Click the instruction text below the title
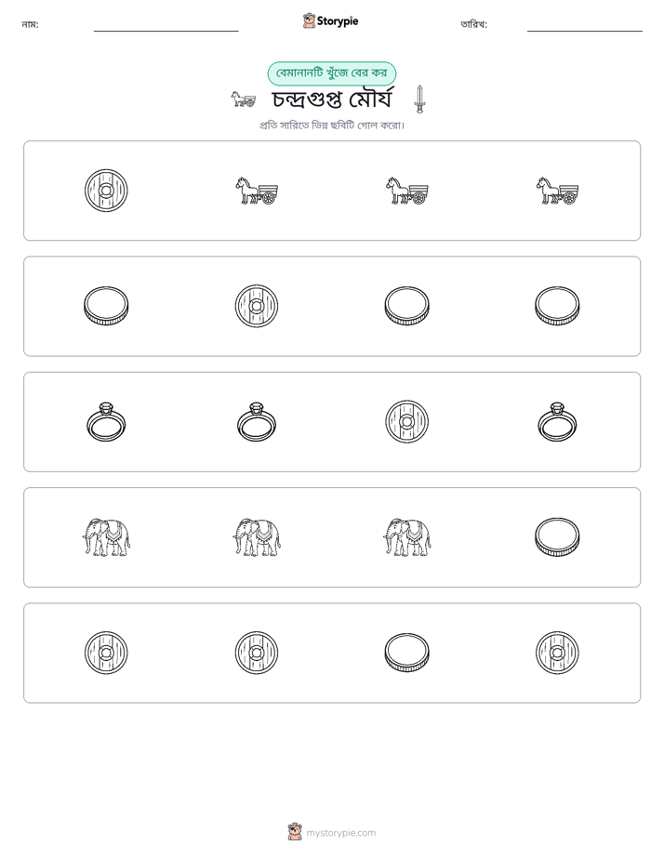Screen dimensions: 664x859 332,126
